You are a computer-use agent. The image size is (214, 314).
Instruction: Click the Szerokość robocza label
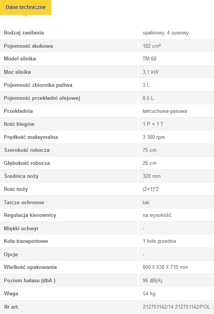click(x=27, y=150)
